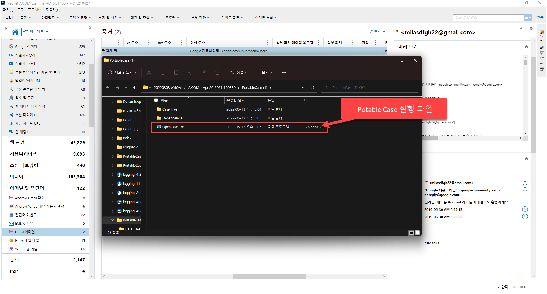The width and height of the screenshot is (547, 294).
Task: Click the pin icon above artifact list
Action: click(90, 28)
